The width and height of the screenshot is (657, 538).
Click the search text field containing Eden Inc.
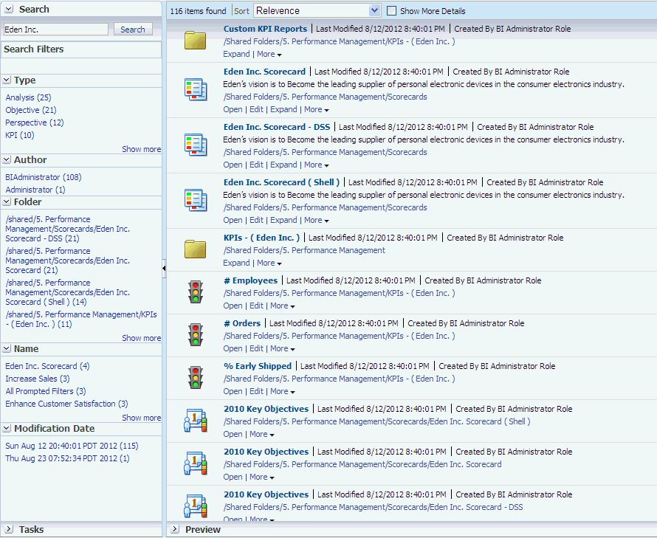(56, 30)
